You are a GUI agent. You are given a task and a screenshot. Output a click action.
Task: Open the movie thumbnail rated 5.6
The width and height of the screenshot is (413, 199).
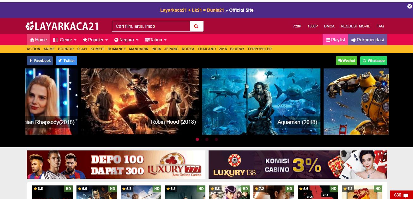318,192
